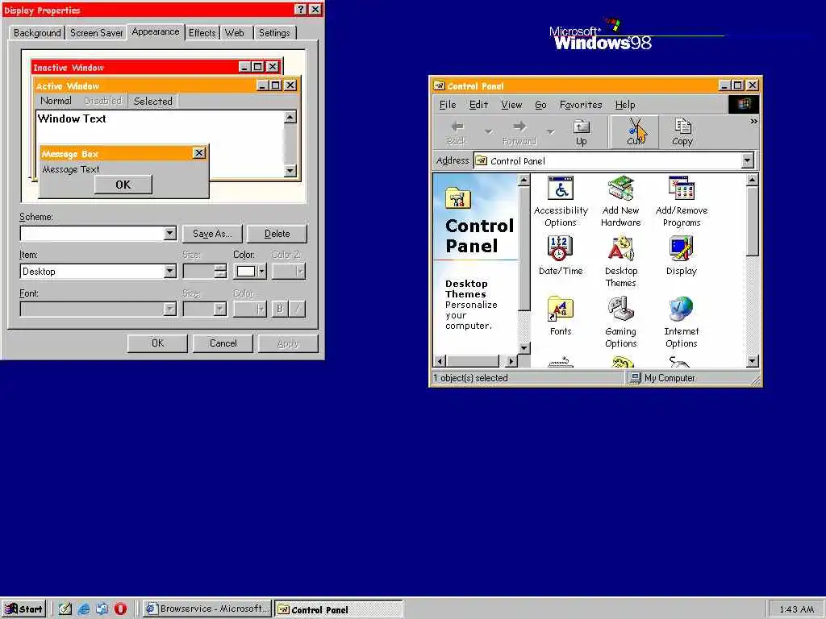Select the Desktop Themes icon
Viewport: 826px width, 619px height.
click(x=620, y=262)
